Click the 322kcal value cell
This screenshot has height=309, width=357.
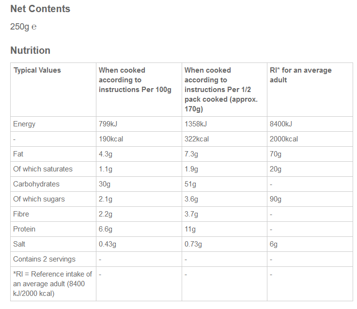197,139
